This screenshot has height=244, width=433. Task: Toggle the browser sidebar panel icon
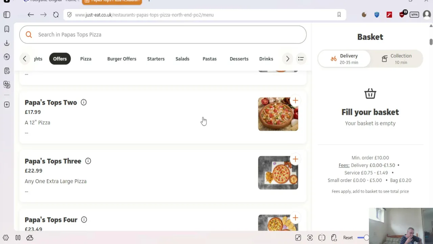point(7,15)
